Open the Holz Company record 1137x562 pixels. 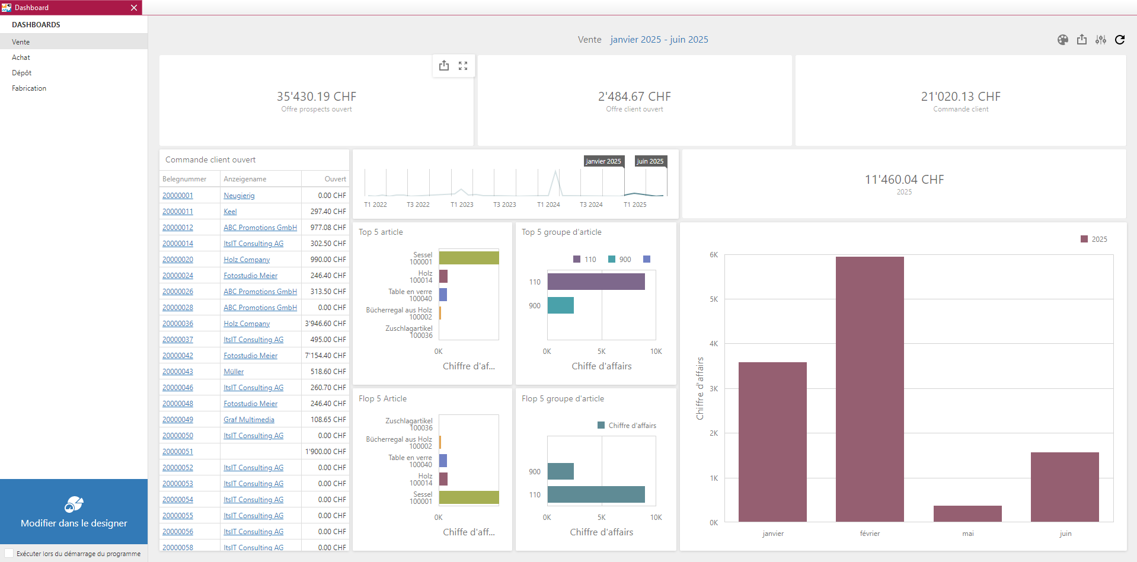pyautogui.click(x=246, y=259)
